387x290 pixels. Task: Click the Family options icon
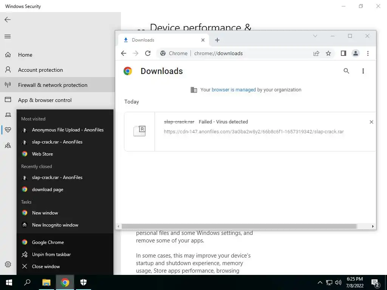click(8, 145)
